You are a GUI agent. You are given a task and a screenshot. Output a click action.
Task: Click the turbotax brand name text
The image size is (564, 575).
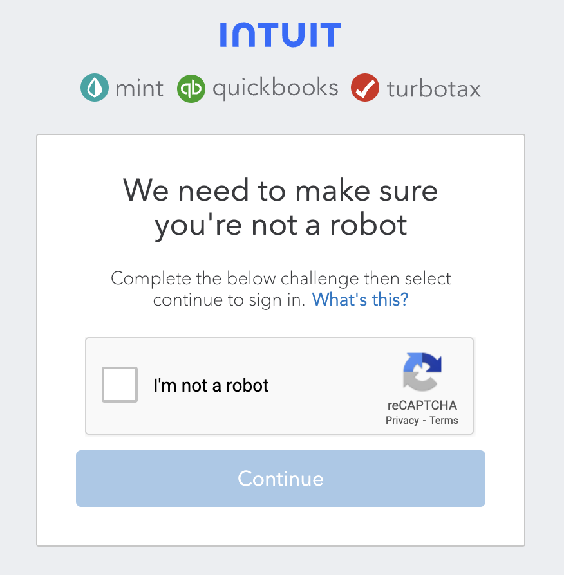click(x=433, y=89)
